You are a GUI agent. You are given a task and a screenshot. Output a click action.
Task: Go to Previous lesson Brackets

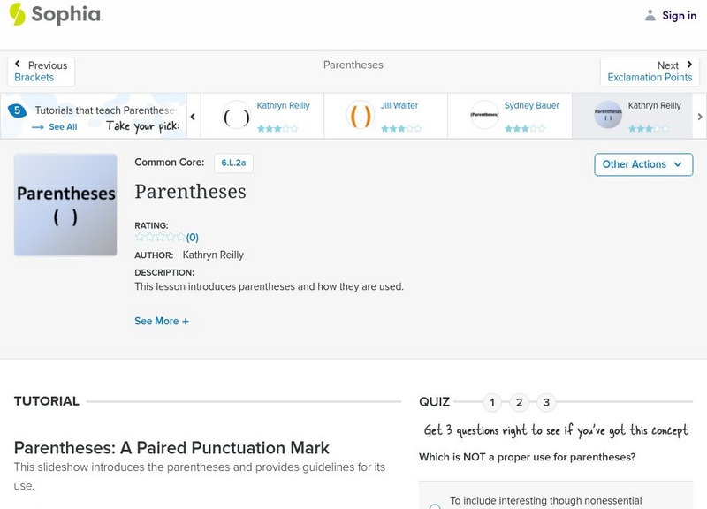pos(41,72)
